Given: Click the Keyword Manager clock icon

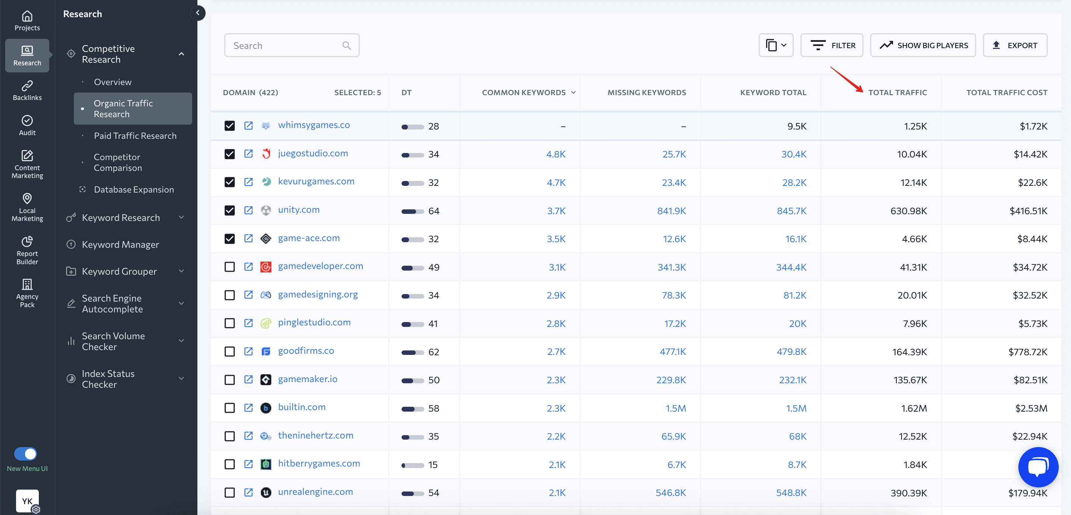Looking at the screenshot, I should click(x=71, y=244).
